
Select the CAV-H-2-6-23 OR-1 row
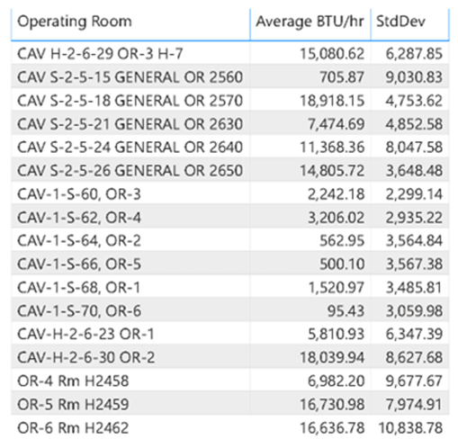[230, 335]
